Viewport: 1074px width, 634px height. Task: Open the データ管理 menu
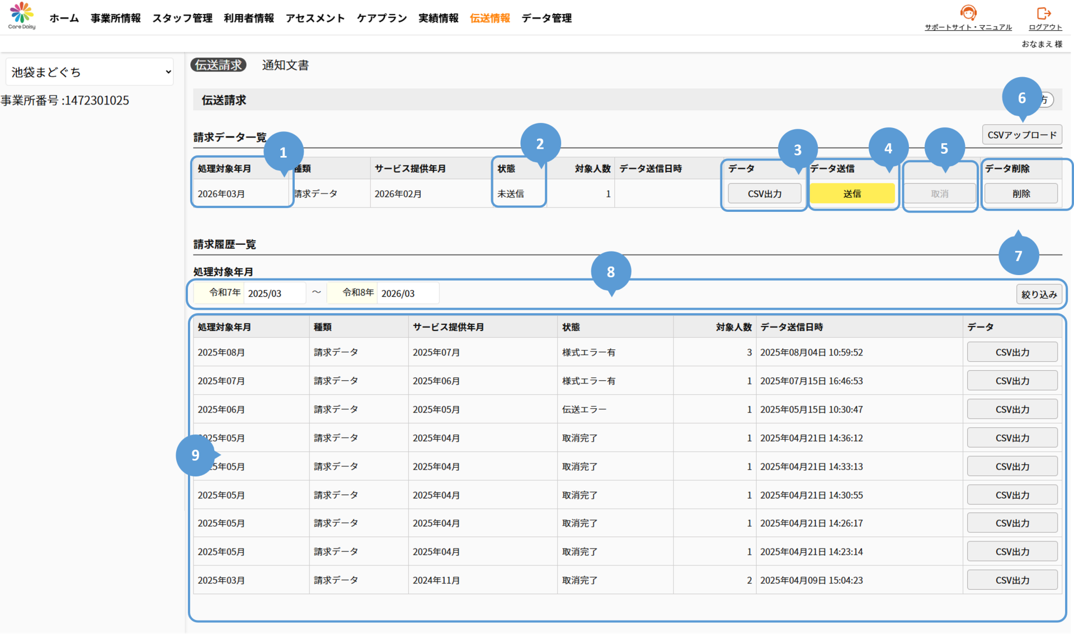click(547, 18)
